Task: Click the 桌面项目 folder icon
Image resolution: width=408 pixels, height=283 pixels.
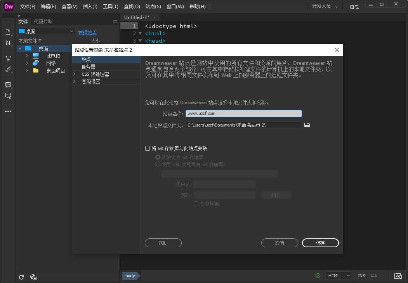Action: pos(36,71)
